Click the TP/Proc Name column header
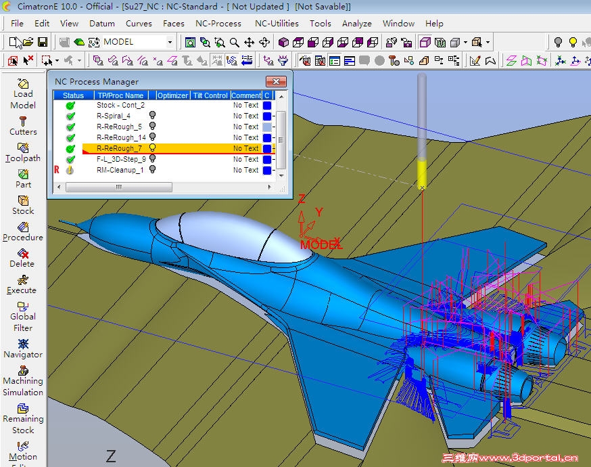This screenshot has height=467, width=591. tap(121, 95)
